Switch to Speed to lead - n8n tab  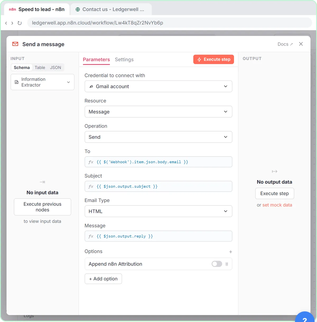point(37,9)
